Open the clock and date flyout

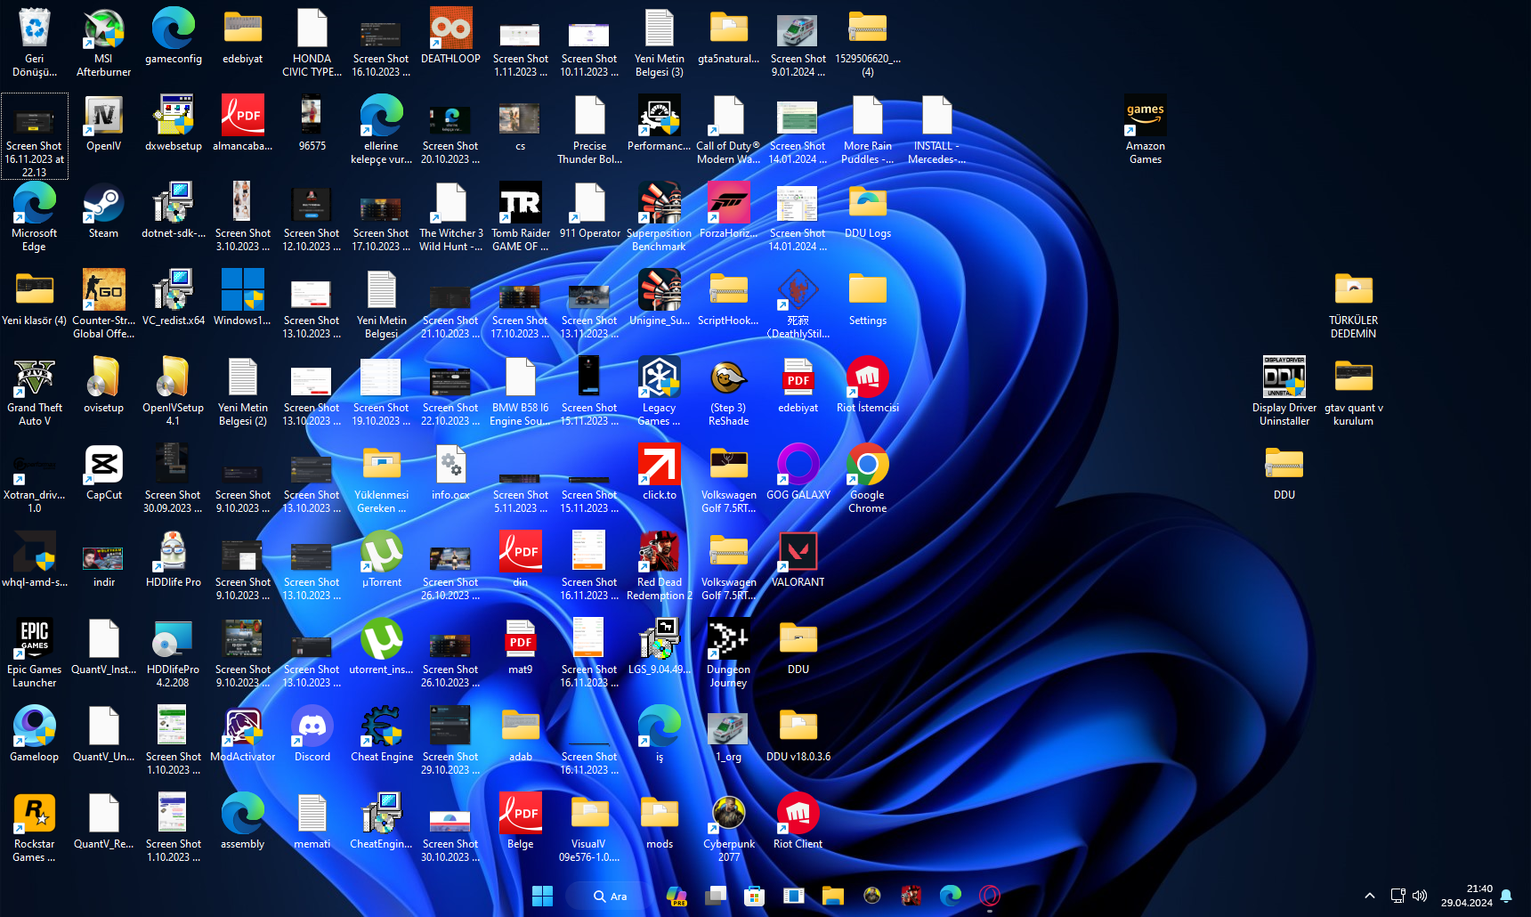(x=1467, y=896)
